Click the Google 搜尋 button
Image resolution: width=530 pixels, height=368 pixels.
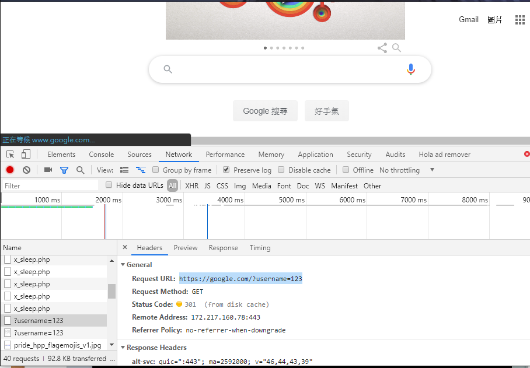pos(265,111)
